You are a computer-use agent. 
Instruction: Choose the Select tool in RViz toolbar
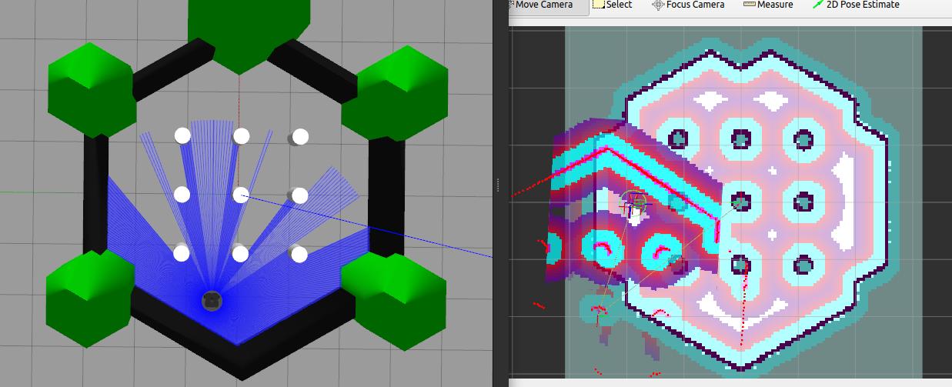click(612, 5)
